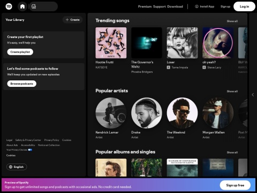Open Drake's artist photo
Image resolution: width=257 pixels, height=193 pixels.
[x=147, y=113]
